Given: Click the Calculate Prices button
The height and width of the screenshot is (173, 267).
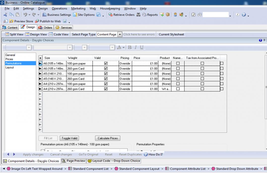Looking at the screenshot, I should point(108,138).
